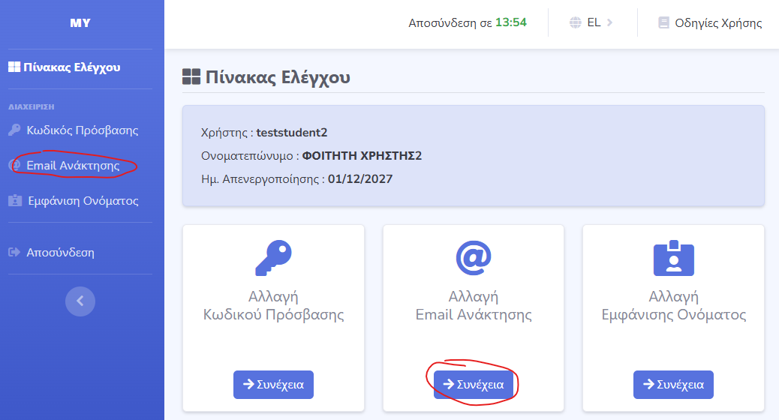Click the MY logo atop the sidebar
779x420 pixels.
[x=80, y=22]
